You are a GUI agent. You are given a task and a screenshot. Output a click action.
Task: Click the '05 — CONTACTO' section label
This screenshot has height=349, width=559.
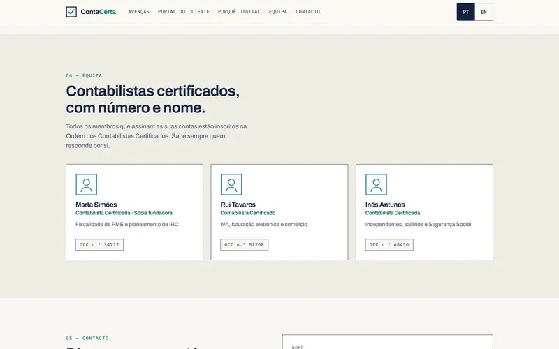(x=87, y=339)
